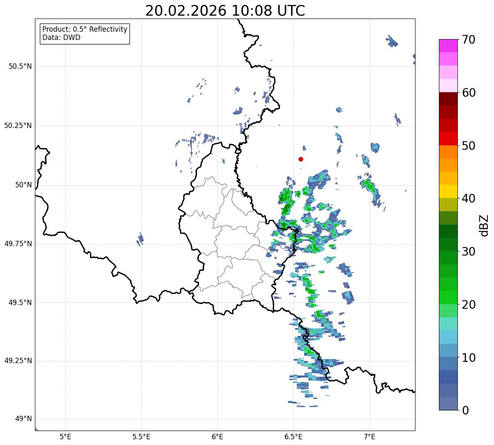Click the 6.5°E longitude tick label
This screenshot has height=445, width=494.
pyautogui.click(x=294, y=436)
